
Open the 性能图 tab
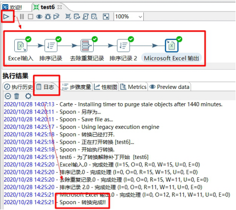point(105,87)
